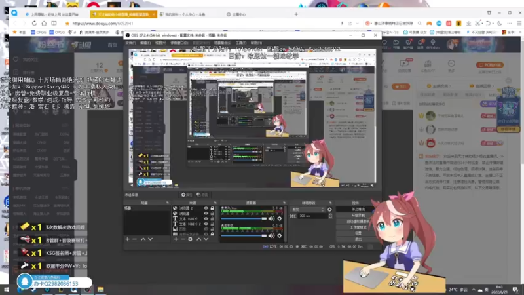Image resolution: width=524 pixels, height=295 pixels.
Task: Open the OBS 编辑(E) menu
Action: pos(145,43)
